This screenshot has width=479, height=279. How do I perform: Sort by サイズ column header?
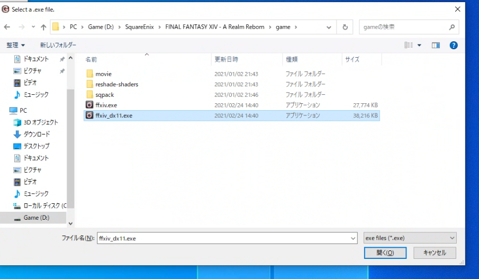click(352, 59)
